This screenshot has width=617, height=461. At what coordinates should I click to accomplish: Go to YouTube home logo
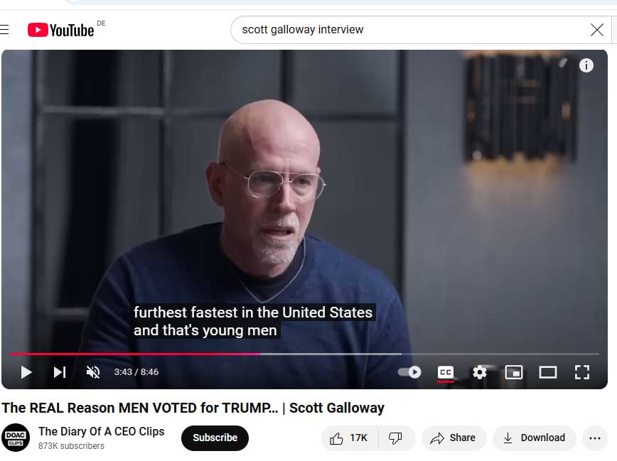click(61, 31)
